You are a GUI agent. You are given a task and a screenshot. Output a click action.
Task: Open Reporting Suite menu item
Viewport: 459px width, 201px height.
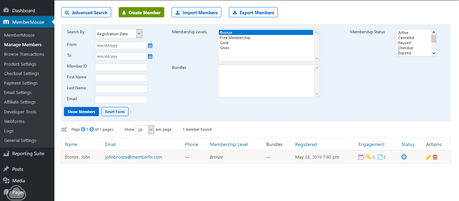[28, 154]
